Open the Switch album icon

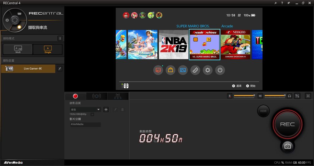(x=183, y=70)
